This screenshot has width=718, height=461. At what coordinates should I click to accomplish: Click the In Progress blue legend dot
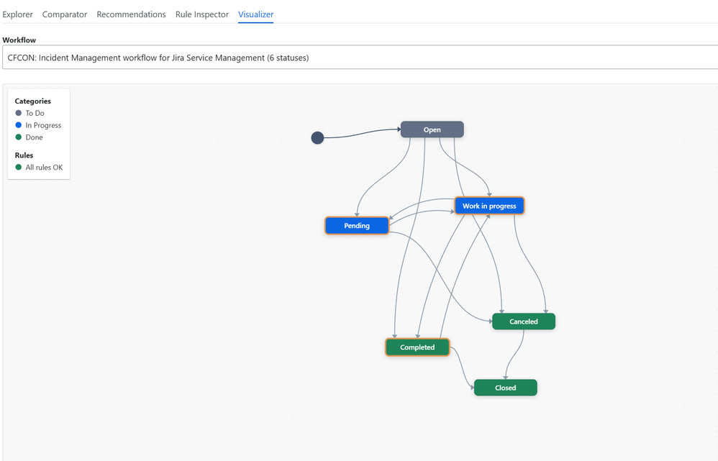pos(18,124)
